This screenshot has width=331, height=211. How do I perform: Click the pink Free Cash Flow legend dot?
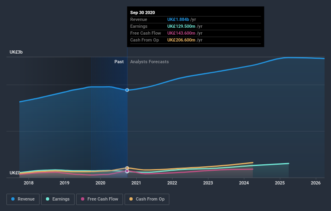click(x=83, y=199)
